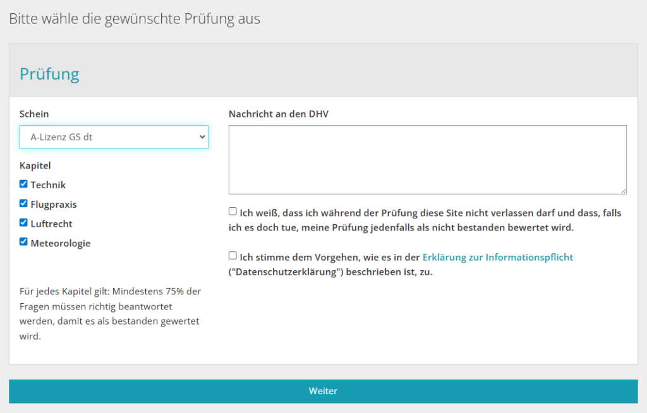This screenshot has height=413, width=647.
Task: Click the 'Nachricht an den DHV' label
Action: pyautogui.click(x=279, y=114)
